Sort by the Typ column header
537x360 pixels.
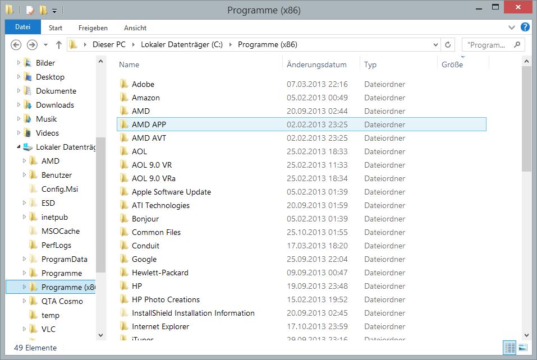(x=370, y=64)
